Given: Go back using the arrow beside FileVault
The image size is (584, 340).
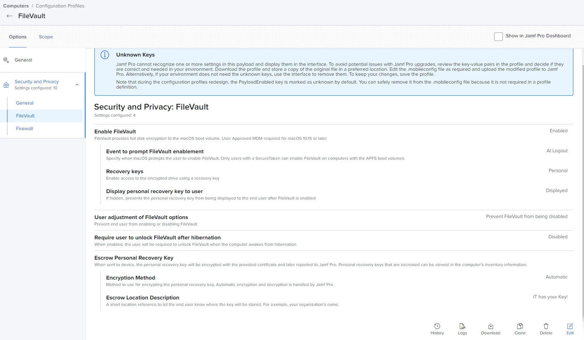Looking at the screenshot, I should [x=10, y=16].
